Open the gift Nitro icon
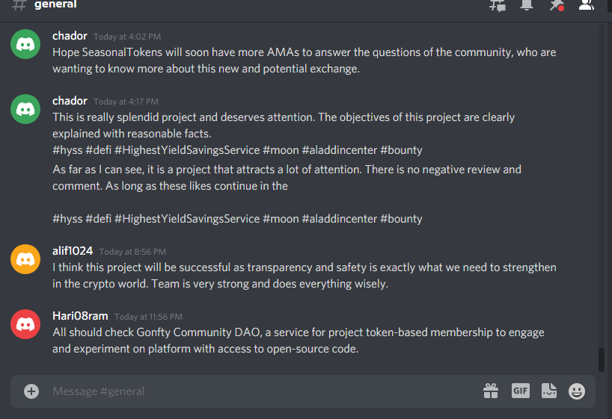Viewport: 612px width, 419px height. 491,391
